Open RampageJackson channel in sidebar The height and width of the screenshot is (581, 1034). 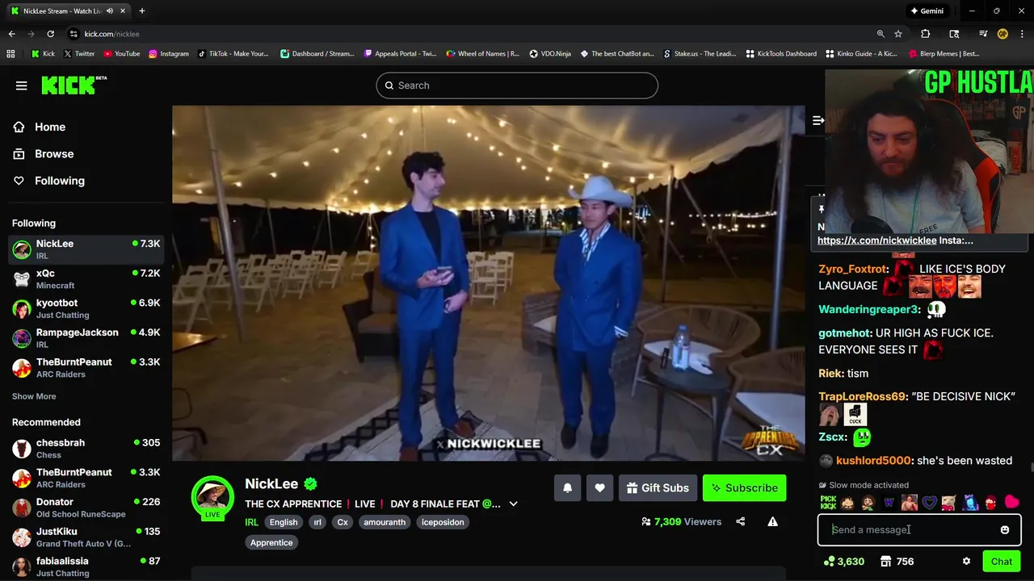tap(86, 338)
